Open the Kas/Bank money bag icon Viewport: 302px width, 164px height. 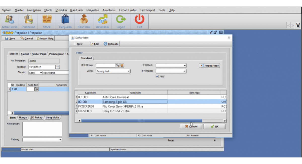[84, 21]
